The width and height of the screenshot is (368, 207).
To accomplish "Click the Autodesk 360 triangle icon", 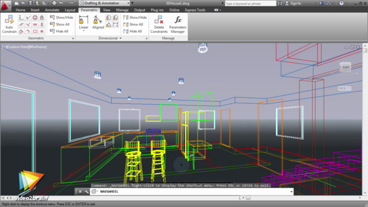I will [328, 3].
